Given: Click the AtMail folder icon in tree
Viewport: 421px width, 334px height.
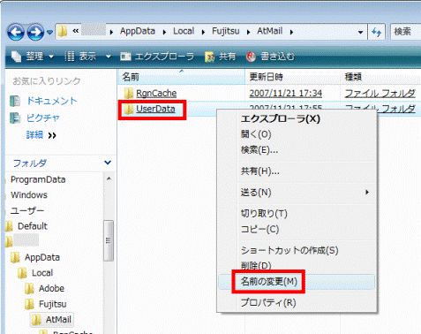Looking at the screenshot, I should tap(36, 320).
